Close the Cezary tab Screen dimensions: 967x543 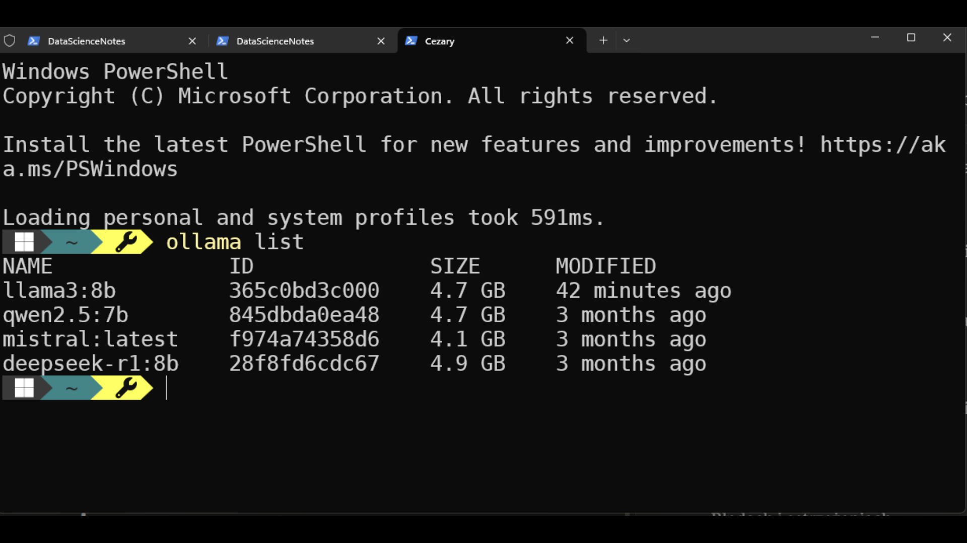pyautogui.click(x=570, y=40)
